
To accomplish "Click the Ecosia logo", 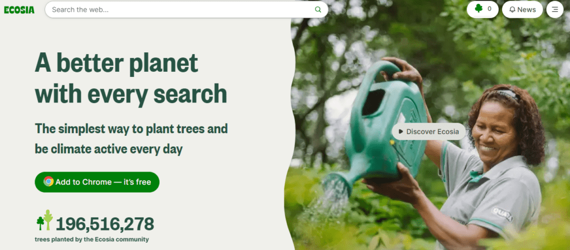I will coord(19,10).
